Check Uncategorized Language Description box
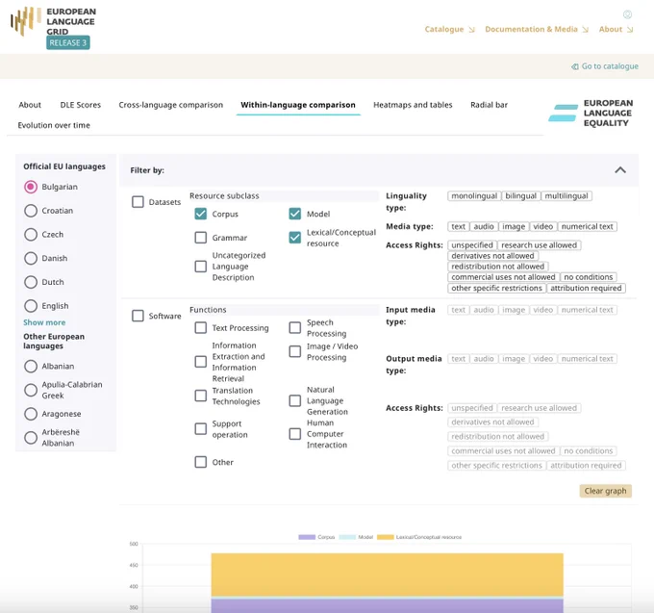The width and height of the screenshot is (654, 613). (x=201, y=267)
